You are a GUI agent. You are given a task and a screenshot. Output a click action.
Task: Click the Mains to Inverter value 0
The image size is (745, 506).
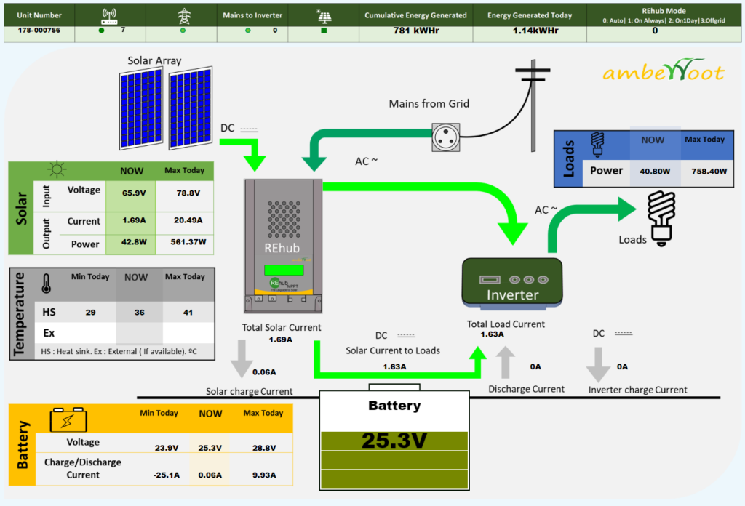click(x=274, y=31)
